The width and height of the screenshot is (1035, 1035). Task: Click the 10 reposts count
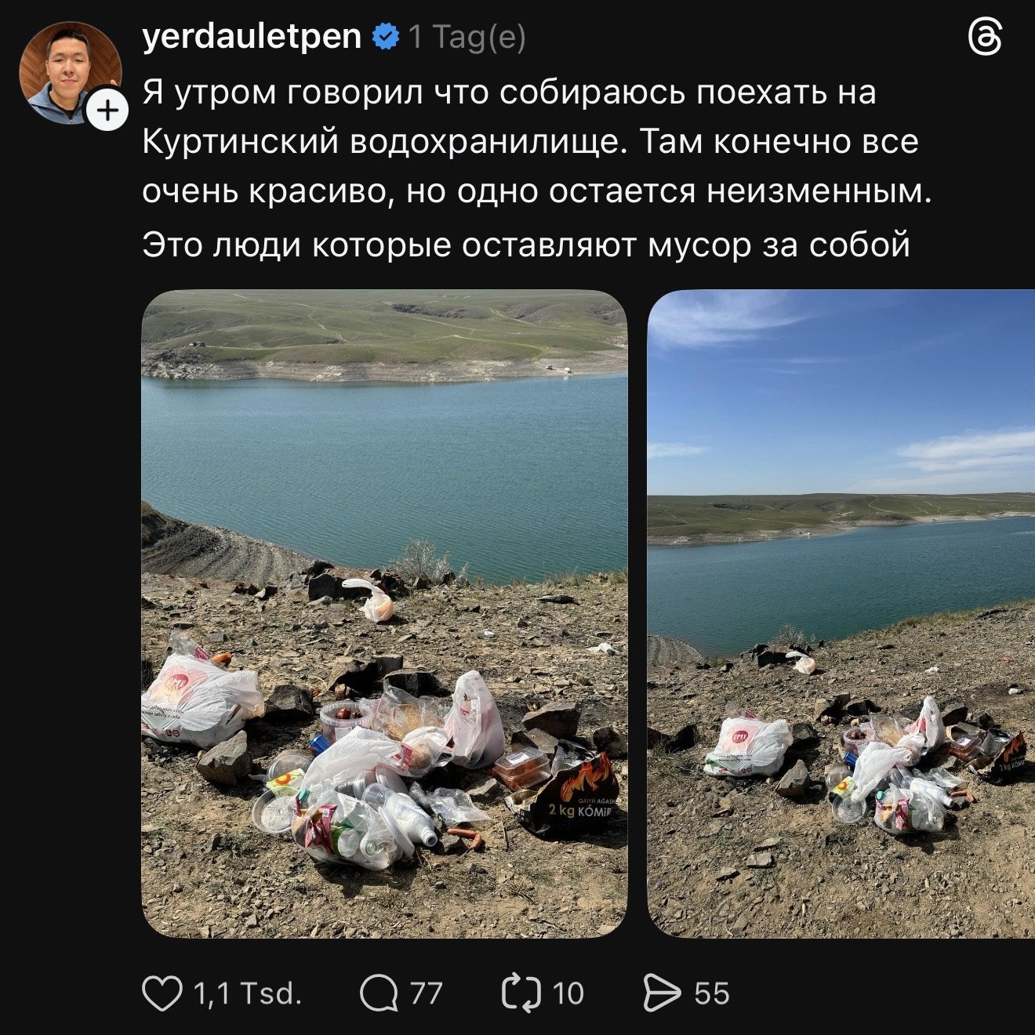pyautogui.click(x=568, y=993)
